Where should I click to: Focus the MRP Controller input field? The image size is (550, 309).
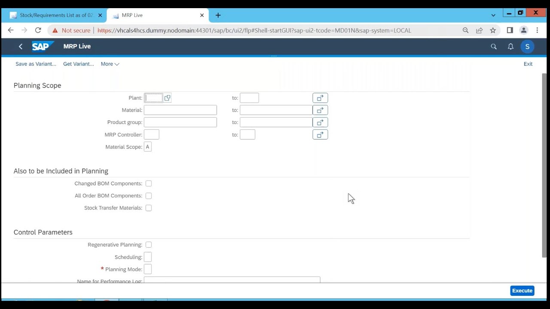[152, 135]
